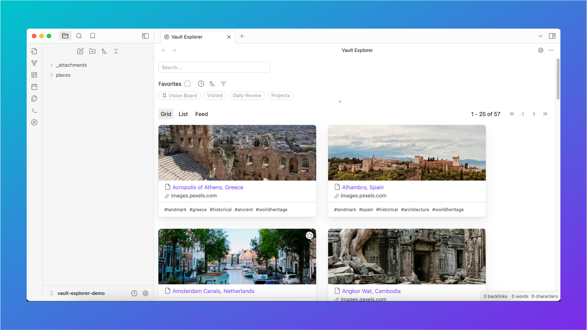Viewport: 587px width, 330px height.
Task: Open Alhambra, Spain note link
Action: point(363,187)
